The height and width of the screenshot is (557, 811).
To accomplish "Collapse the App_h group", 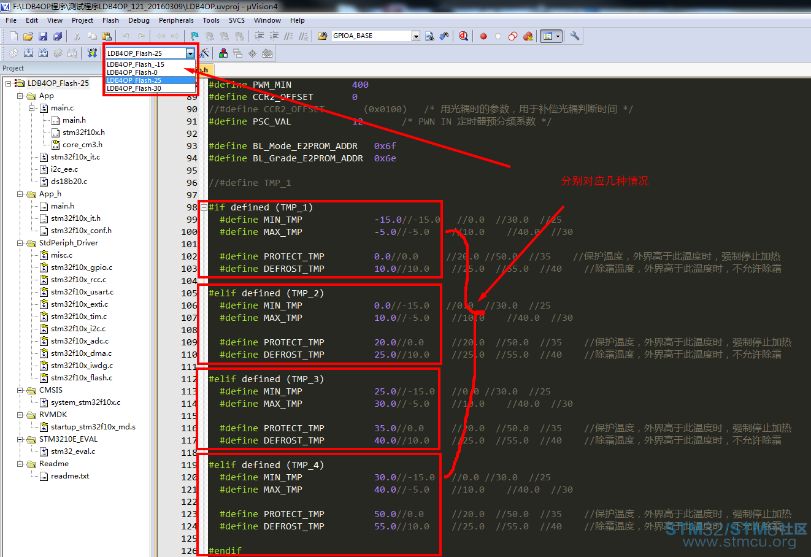I will tap(20, 194).
